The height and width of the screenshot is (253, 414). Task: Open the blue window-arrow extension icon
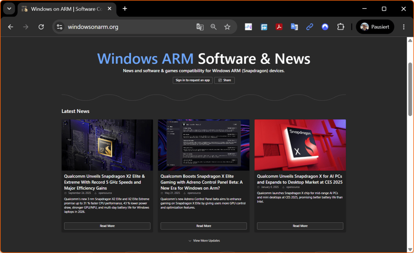[x=264, y=27]
